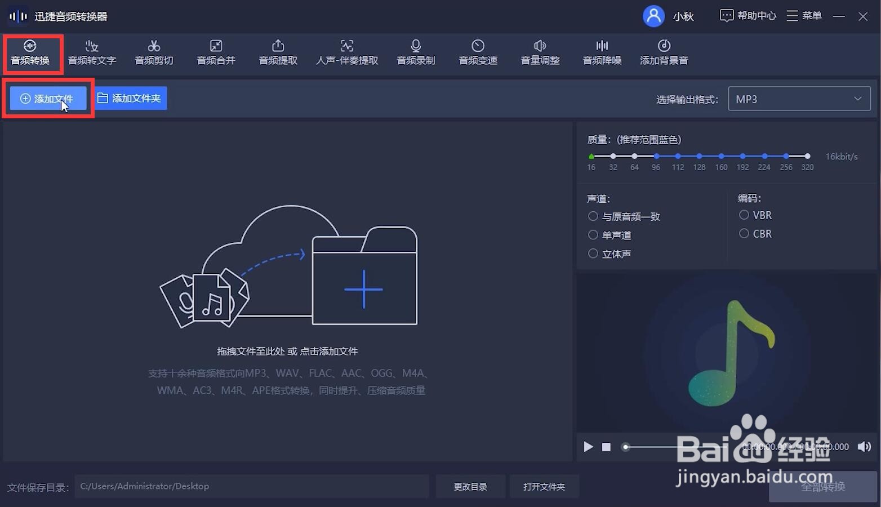Select 与原音频一致 channel option

(624, 216)
